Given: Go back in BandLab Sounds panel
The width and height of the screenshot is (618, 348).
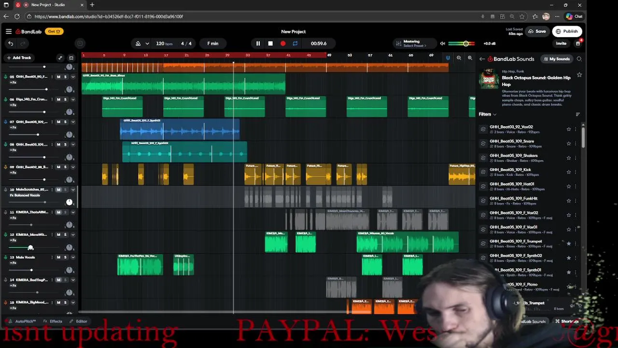Looking at the screenshot, I should tap(482, 59).
